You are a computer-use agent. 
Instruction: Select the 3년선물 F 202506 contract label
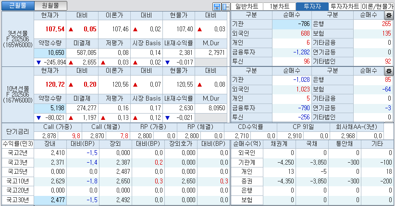pos(18,39)
